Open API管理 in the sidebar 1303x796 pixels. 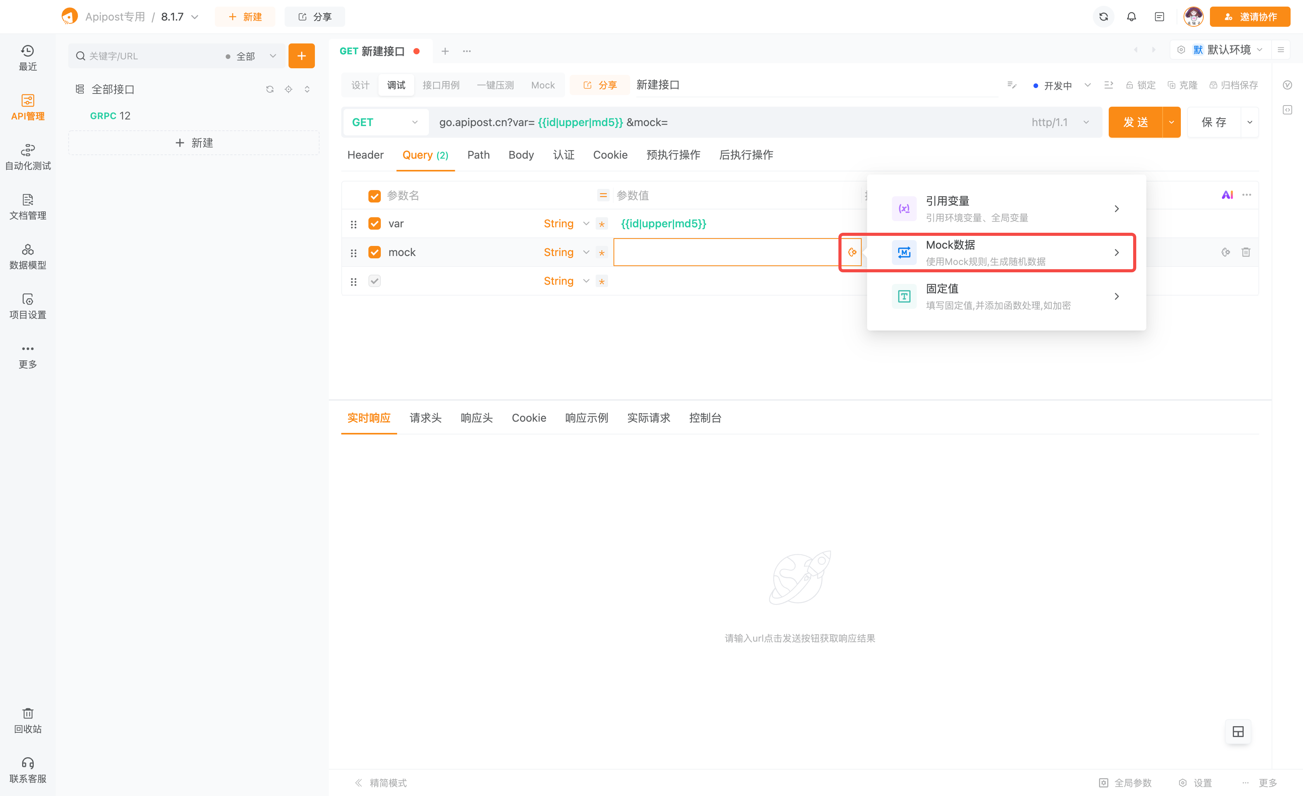pos(28,107)
